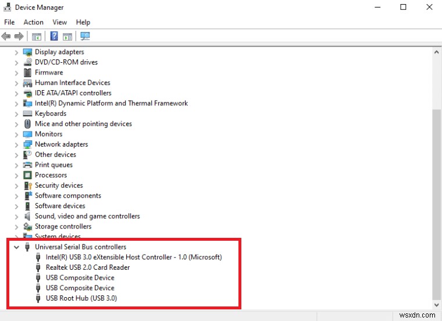This screenshot has height=321, width=442.
Task: Select the second USB Composite Device entry
Action: pos(80,288)
